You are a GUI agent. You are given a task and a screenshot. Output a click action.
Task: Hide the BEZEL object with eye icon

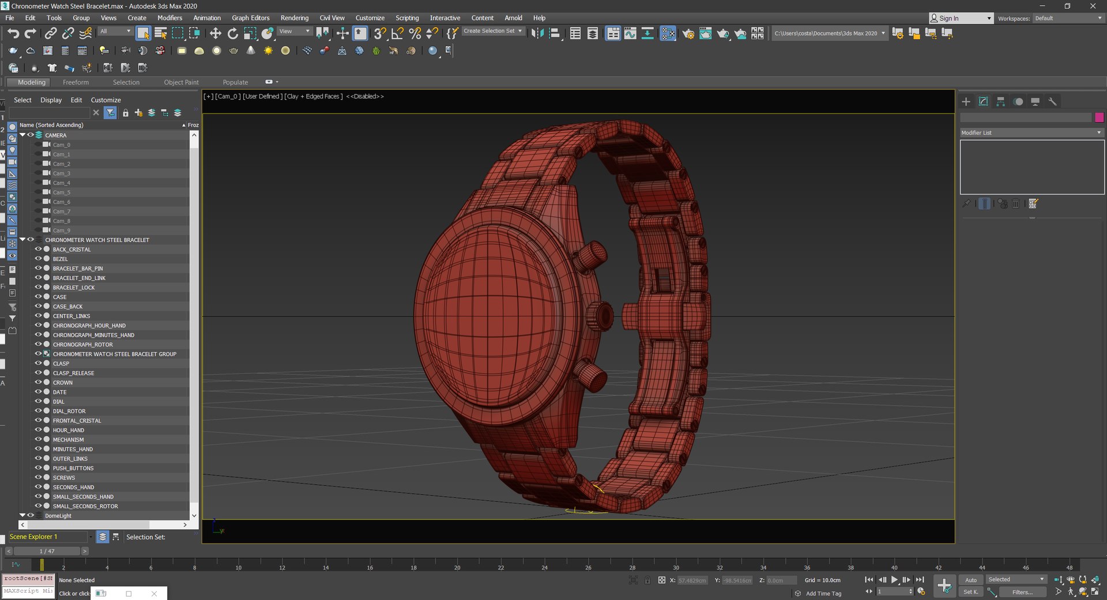point(38,259)
